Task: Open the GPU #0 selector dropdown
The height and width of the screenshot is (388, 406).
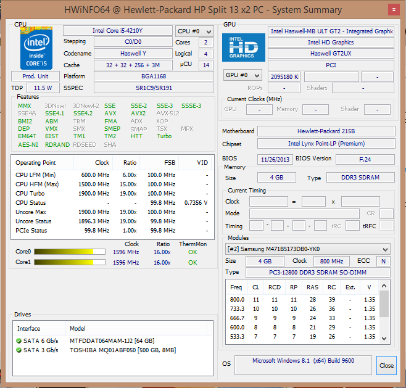Action: pyautogui.click(x=242, y=75)
